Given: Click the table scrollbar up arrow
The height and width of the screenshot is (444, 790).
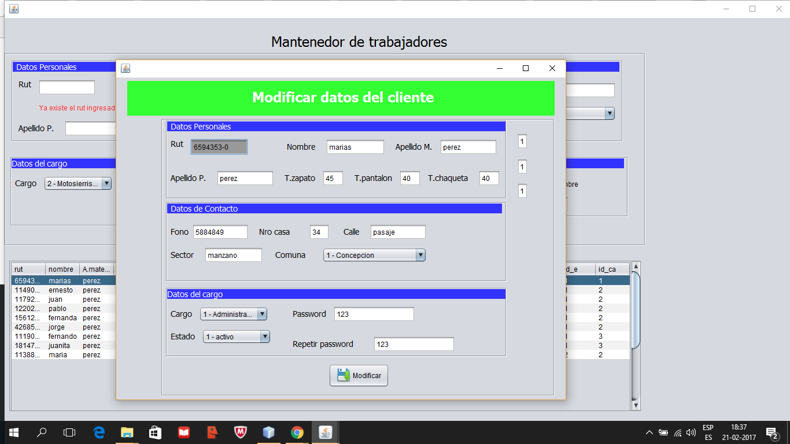Looking at the screenshot, I should tap(636, 267).
